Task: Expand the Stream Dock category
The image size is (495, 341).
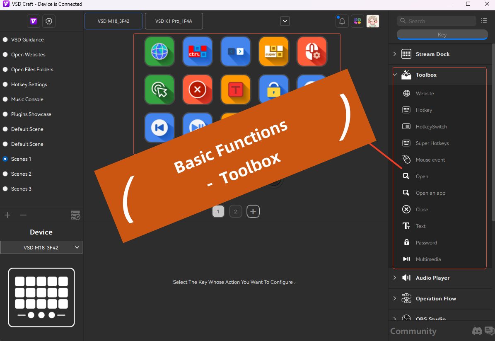Action: click(395, 54)
